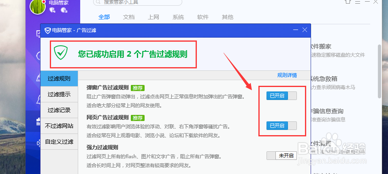This screenshot has height=174, width=388.
Task: Click the text starting 适合长时间上网
Action: coord(139,165)
